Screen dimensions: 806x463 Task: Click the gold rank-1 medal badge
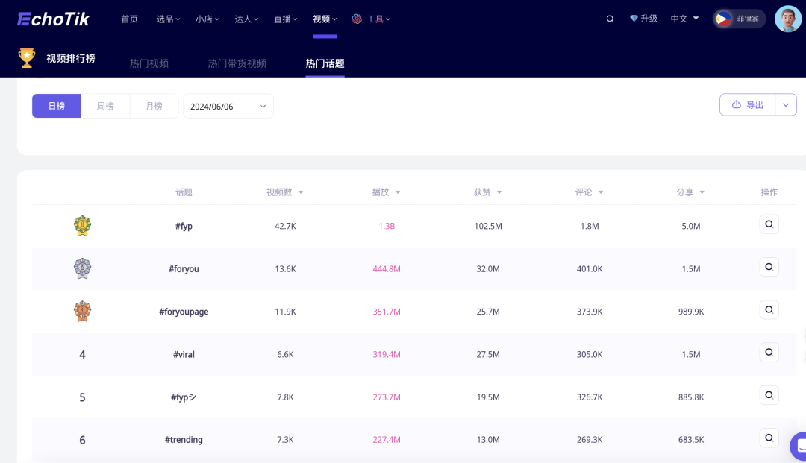[x=82, y=226]
